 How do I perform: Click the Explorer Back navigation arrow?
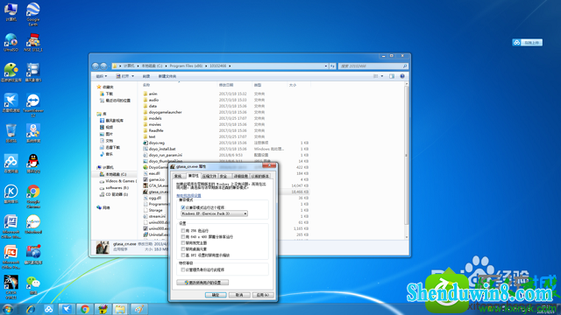(96, 66)
